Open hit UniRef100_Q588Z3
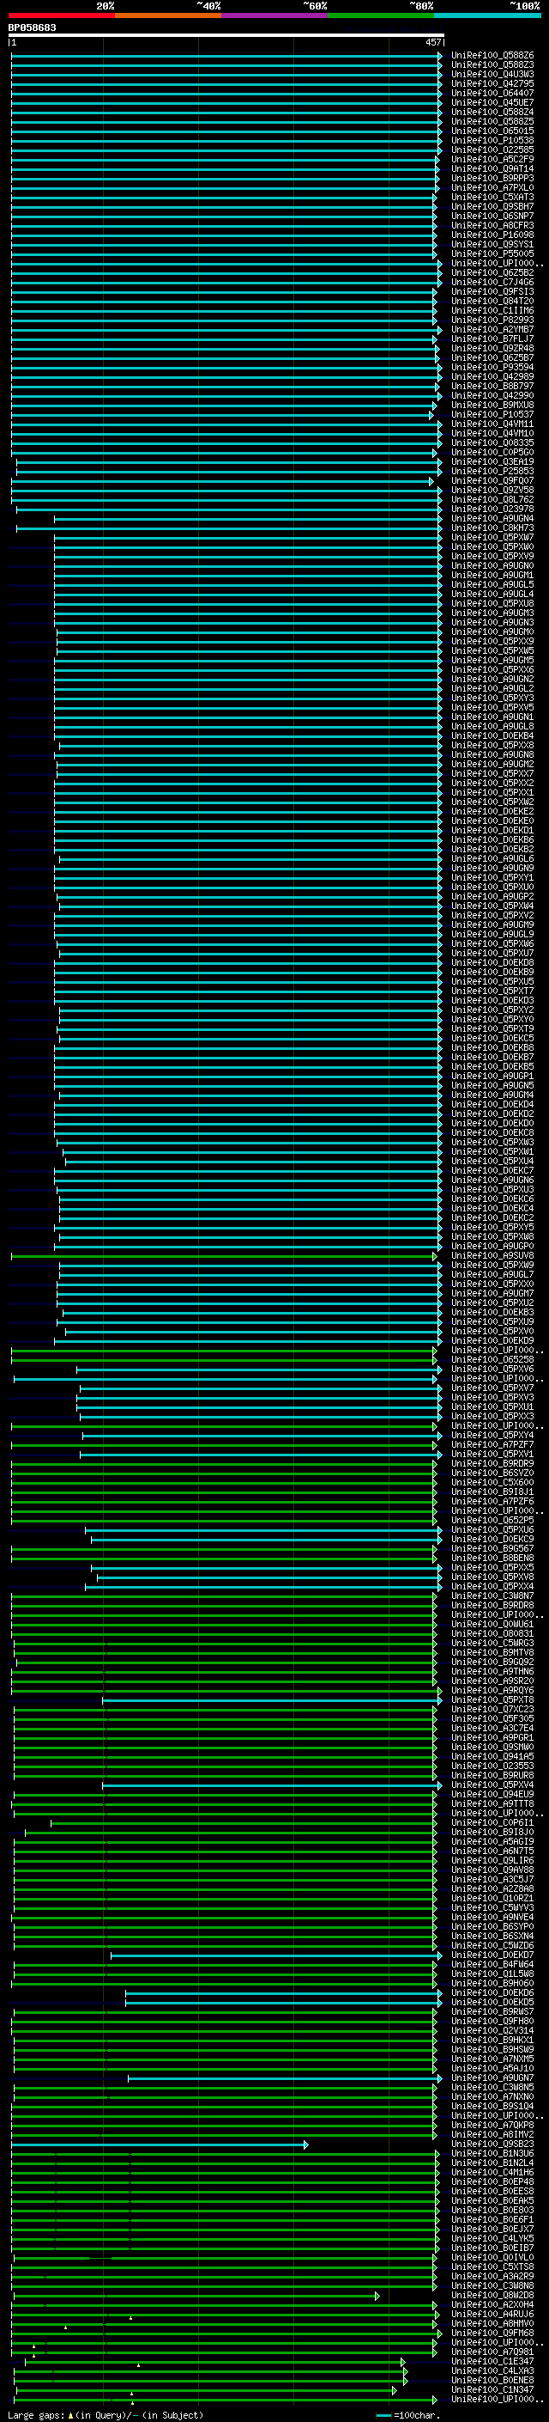Screen dimensions: 549x2422 click(x=492, y=65)
